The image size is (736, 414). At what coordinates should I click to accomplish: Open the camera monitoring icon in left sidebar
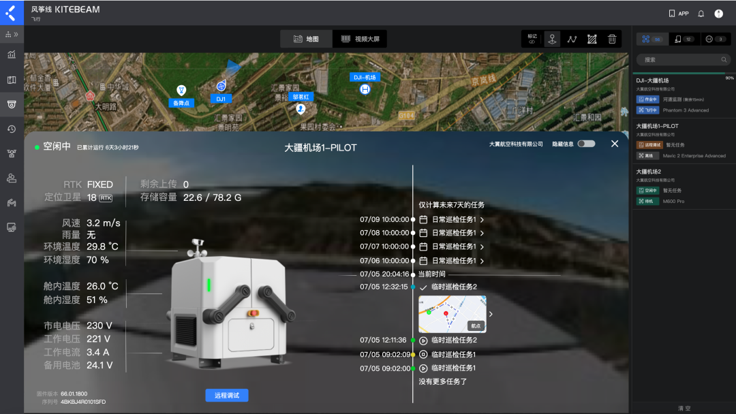(x=12, y=104)
